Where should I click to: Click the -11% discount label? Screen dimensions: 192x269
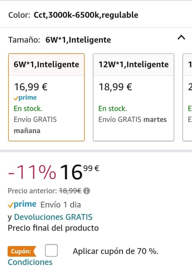click(x=32, y=172)
